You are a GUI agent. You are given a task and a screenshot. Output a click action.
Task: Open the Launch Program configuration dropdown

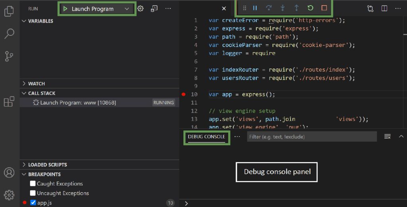127,9
